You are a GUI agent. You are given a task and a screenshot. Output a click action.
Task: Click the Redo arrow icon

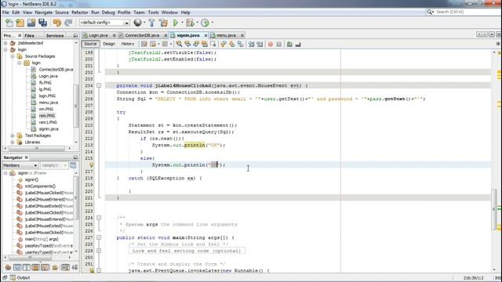click(68, 23)
